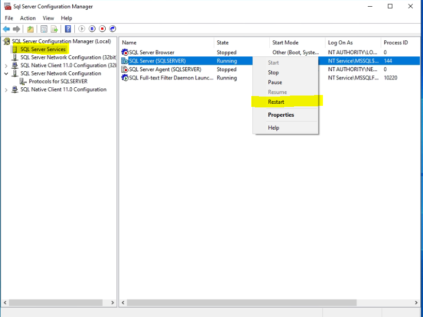Click the SQL Full-text Filter Daemon service icon
This screenshot has height=317, width=423.
(125, 78)
